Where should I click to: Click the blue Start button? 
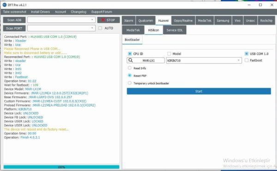click(x=199, y=91)
